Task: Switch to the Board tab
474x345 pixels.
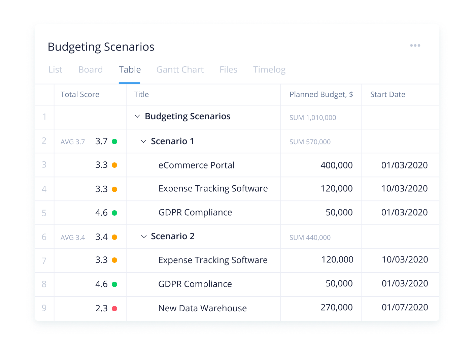Action: pyautogui.click(x=91, y=70)
